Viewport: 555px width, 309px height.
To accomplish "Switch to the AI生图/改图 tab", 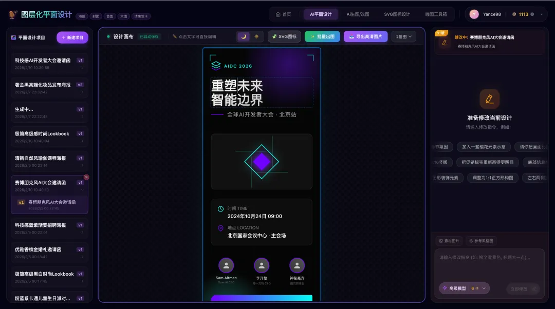I will (358, 14).
